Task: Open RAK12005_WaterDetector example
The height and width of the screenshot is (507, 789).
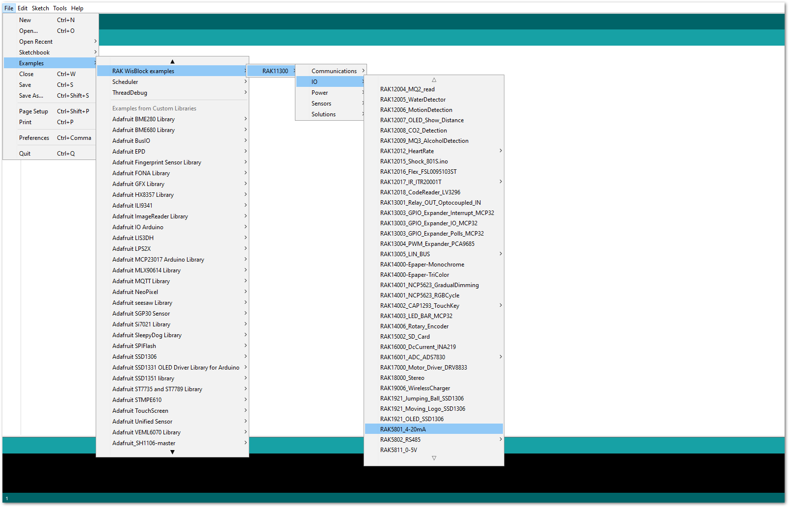Action: (434, 100)
